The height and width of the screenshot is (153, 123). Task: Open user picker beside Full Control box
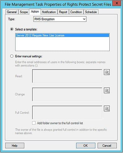tap(107, 109)
